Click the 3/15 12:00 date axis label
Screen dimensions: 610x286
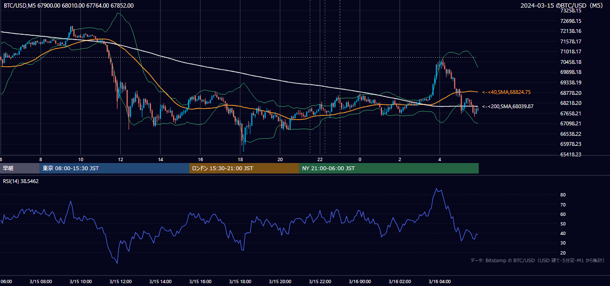(120, 281)
